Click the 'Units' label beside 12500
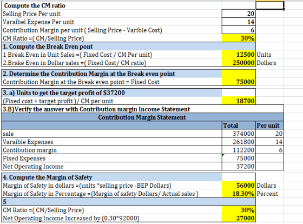 (x=264, y=55)
